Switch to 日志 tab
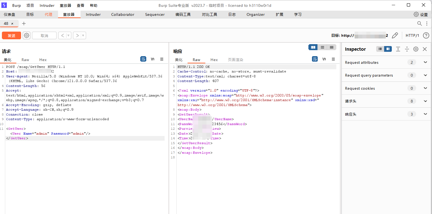This screenshot has height=214, width=432. tap(232, 14)
